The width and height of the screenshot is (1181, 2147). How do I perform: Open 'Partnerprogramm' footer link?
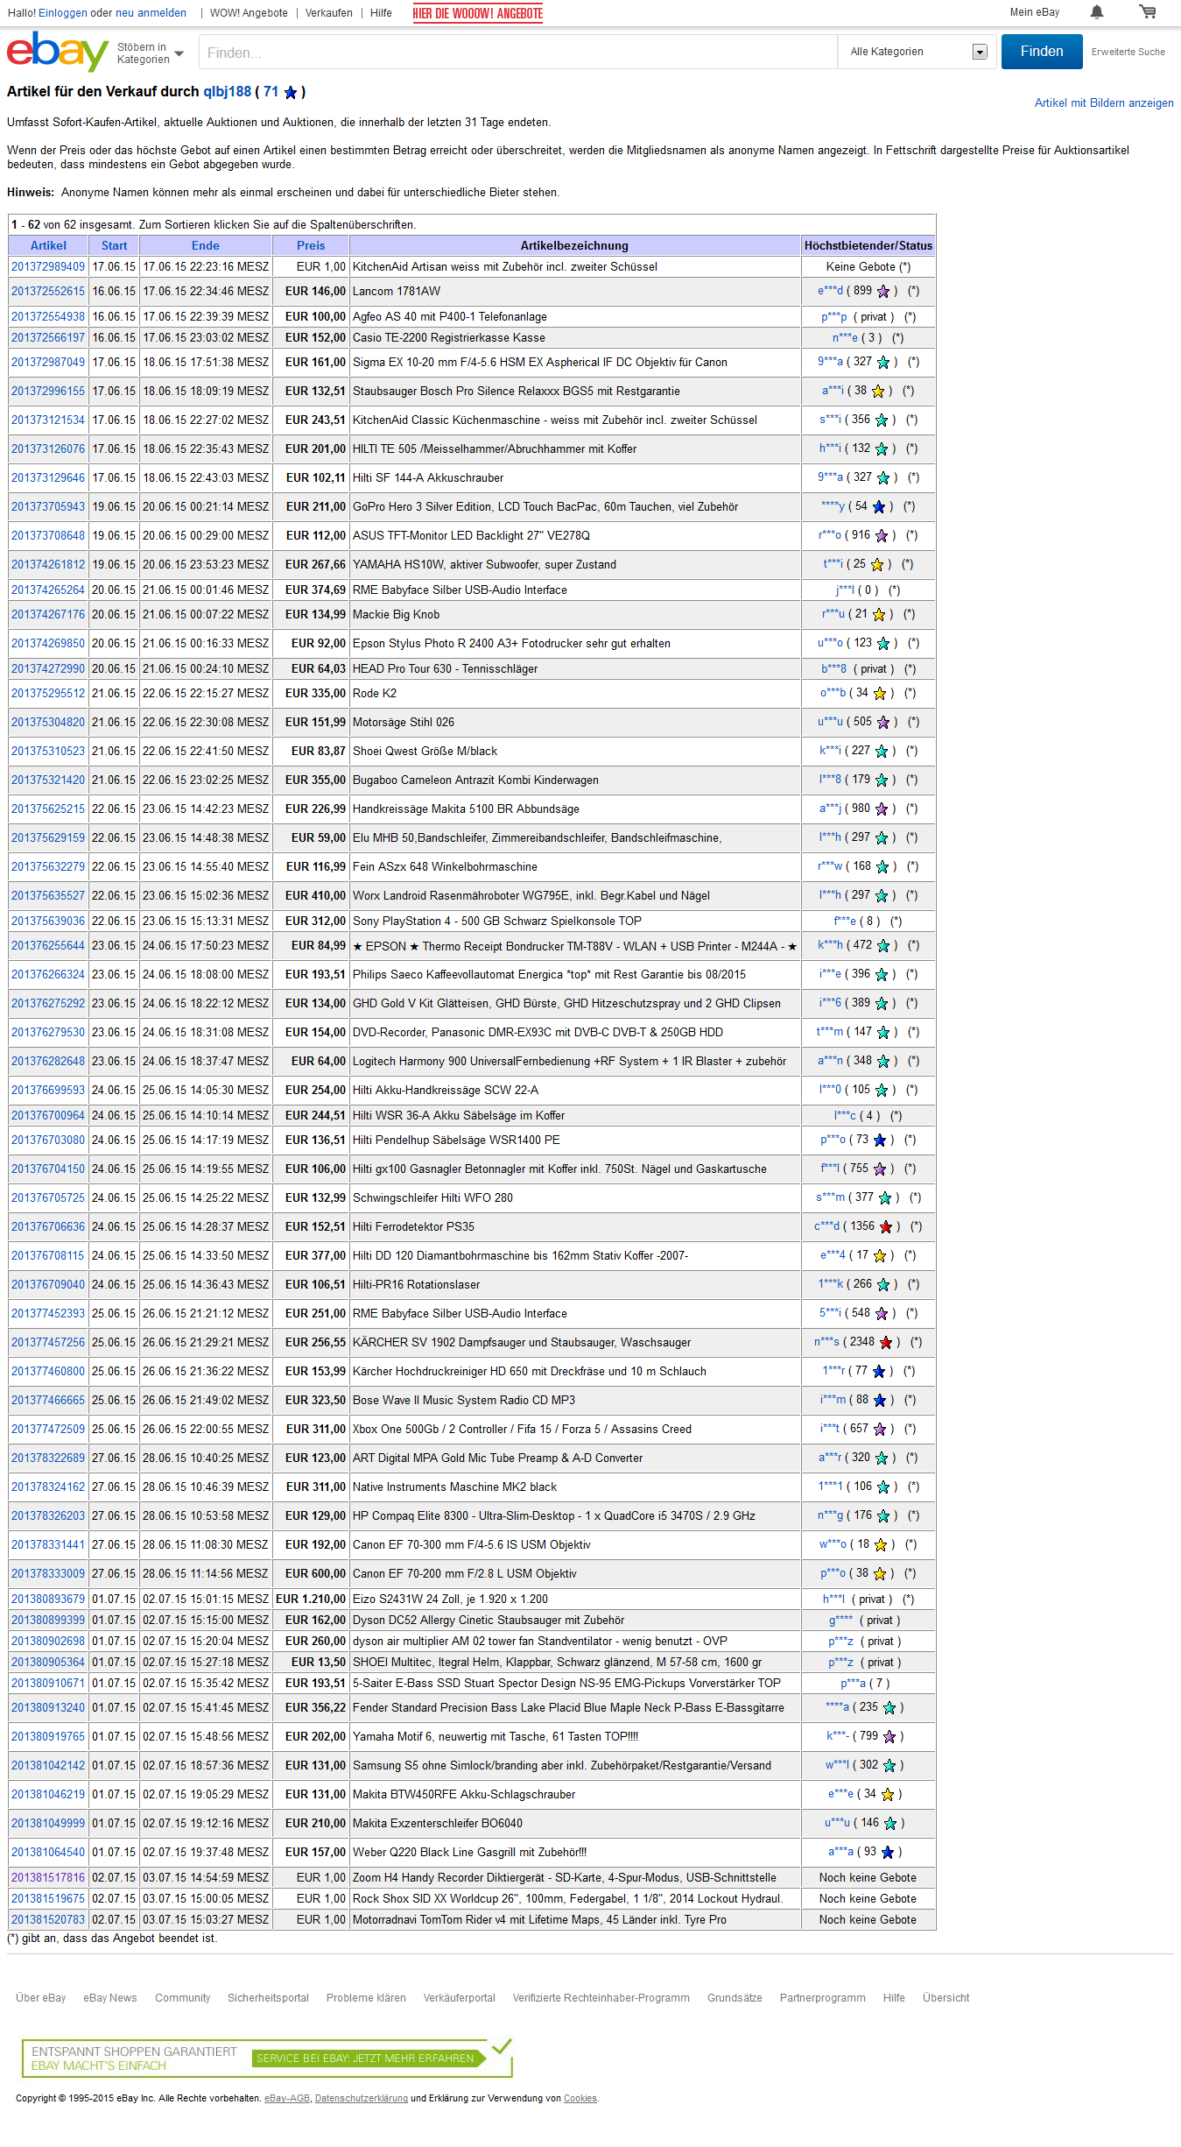pos(823,1998)
